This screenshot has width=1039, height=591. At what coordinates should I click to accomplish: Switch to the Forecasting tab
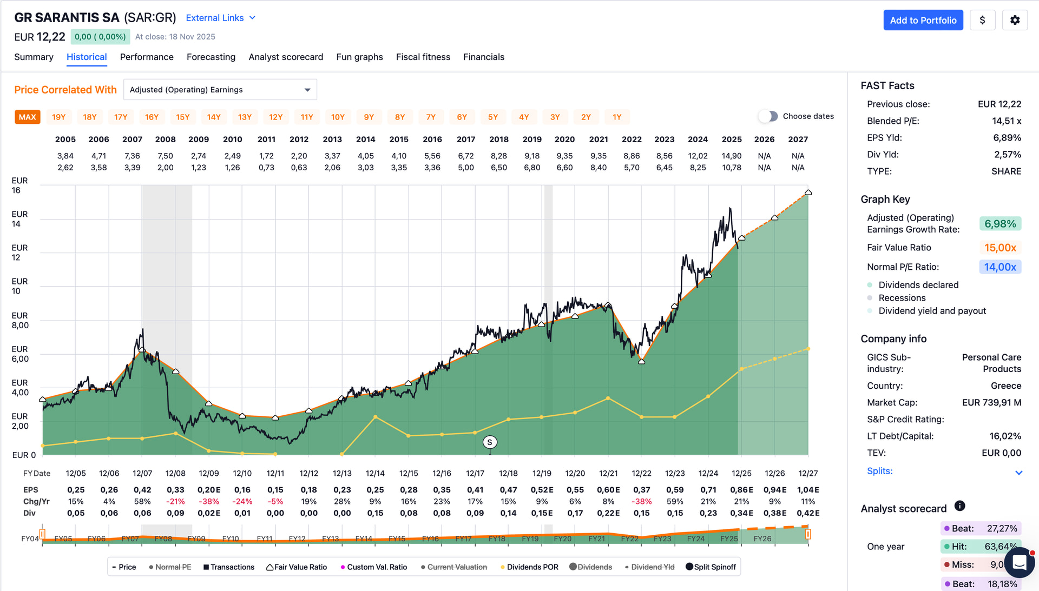(211, 57)
